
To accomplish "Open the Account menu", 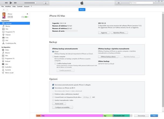I will [27, 6].
